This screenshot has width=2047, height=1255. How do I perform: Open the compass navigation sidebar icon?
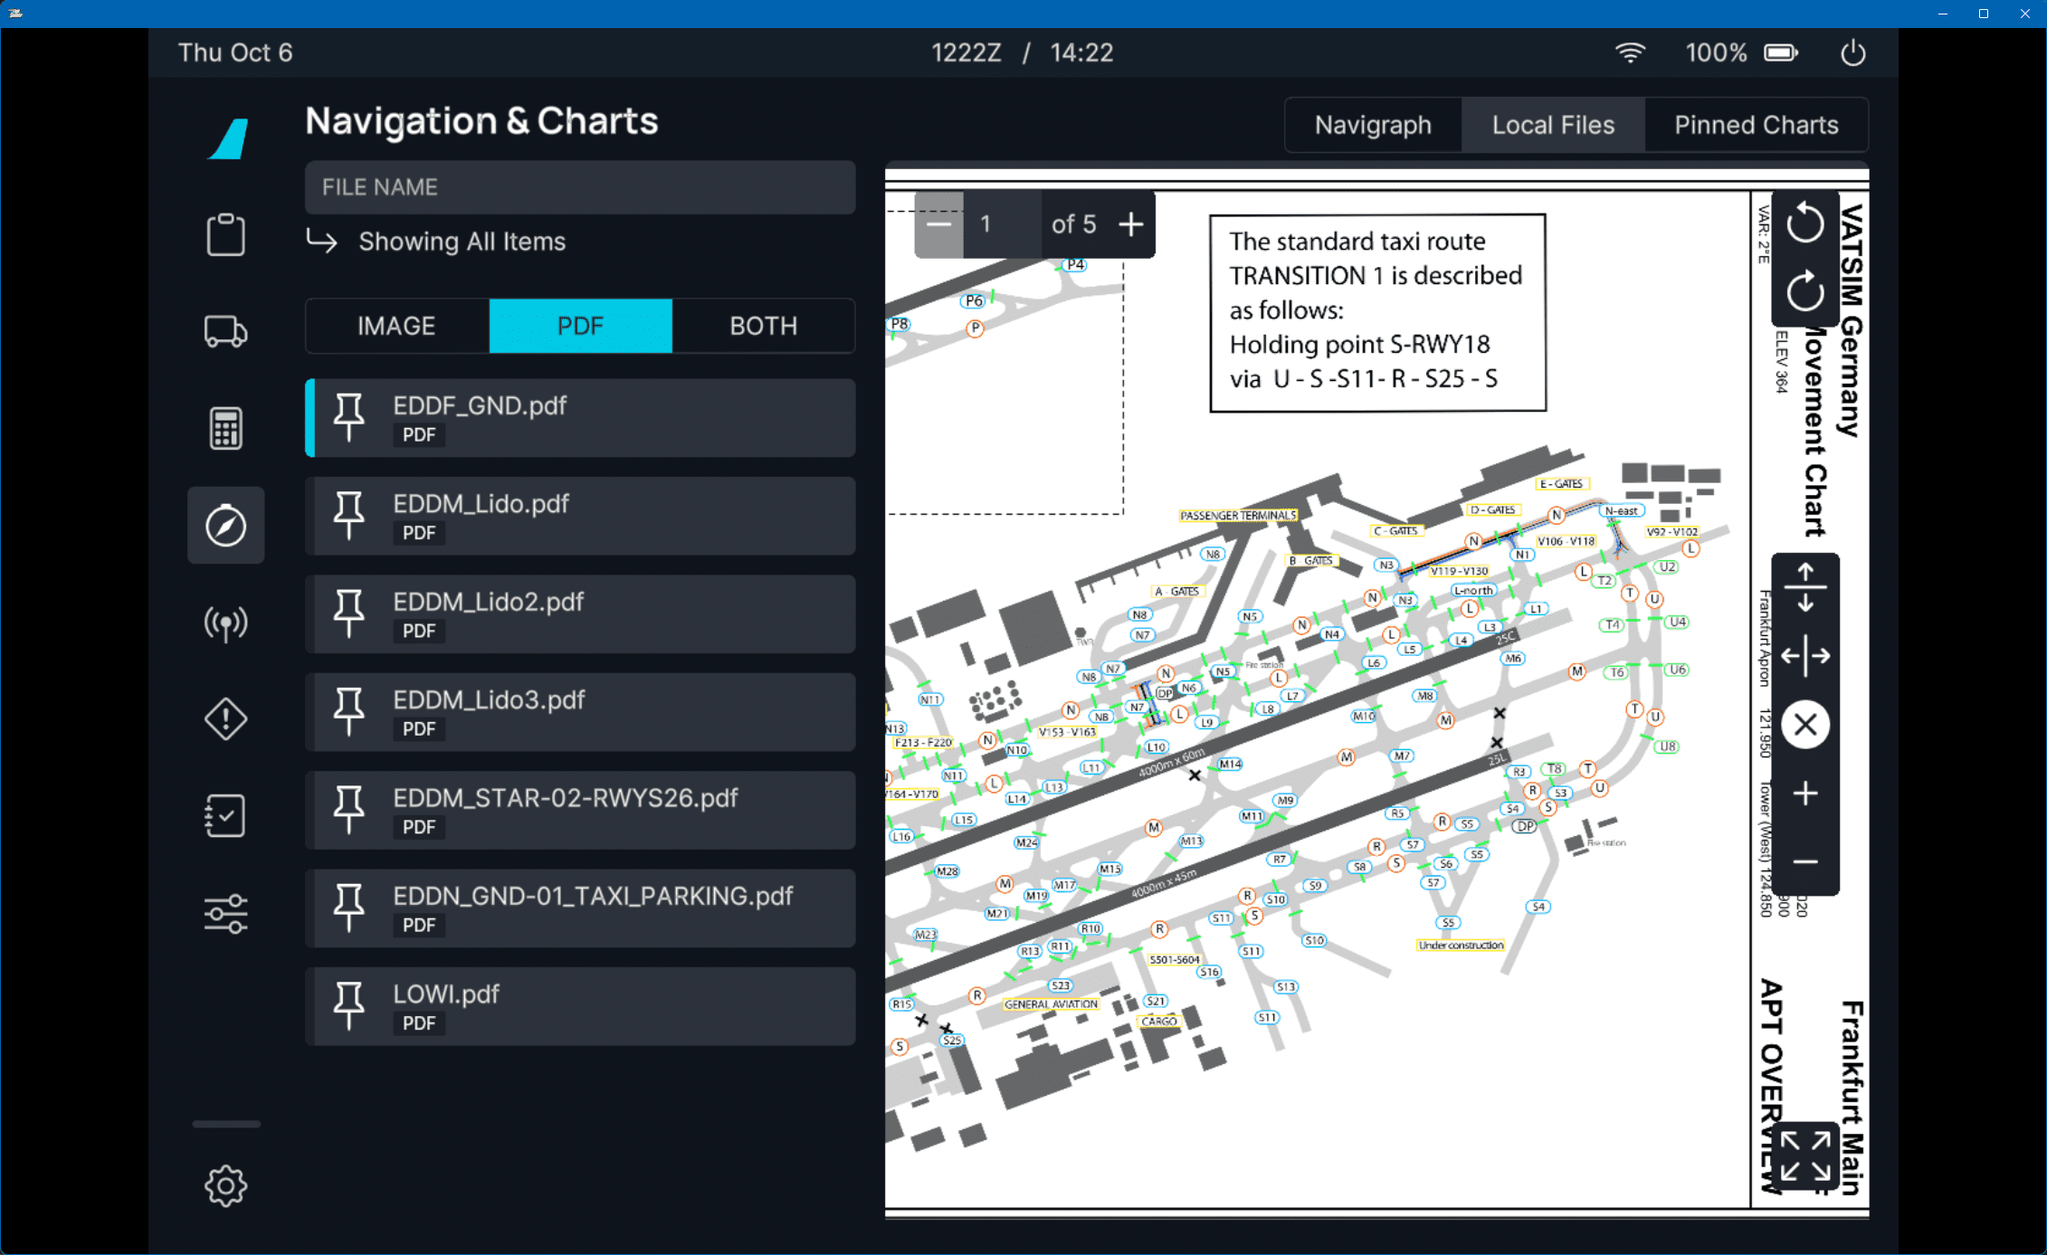click(x=225, y=525)
